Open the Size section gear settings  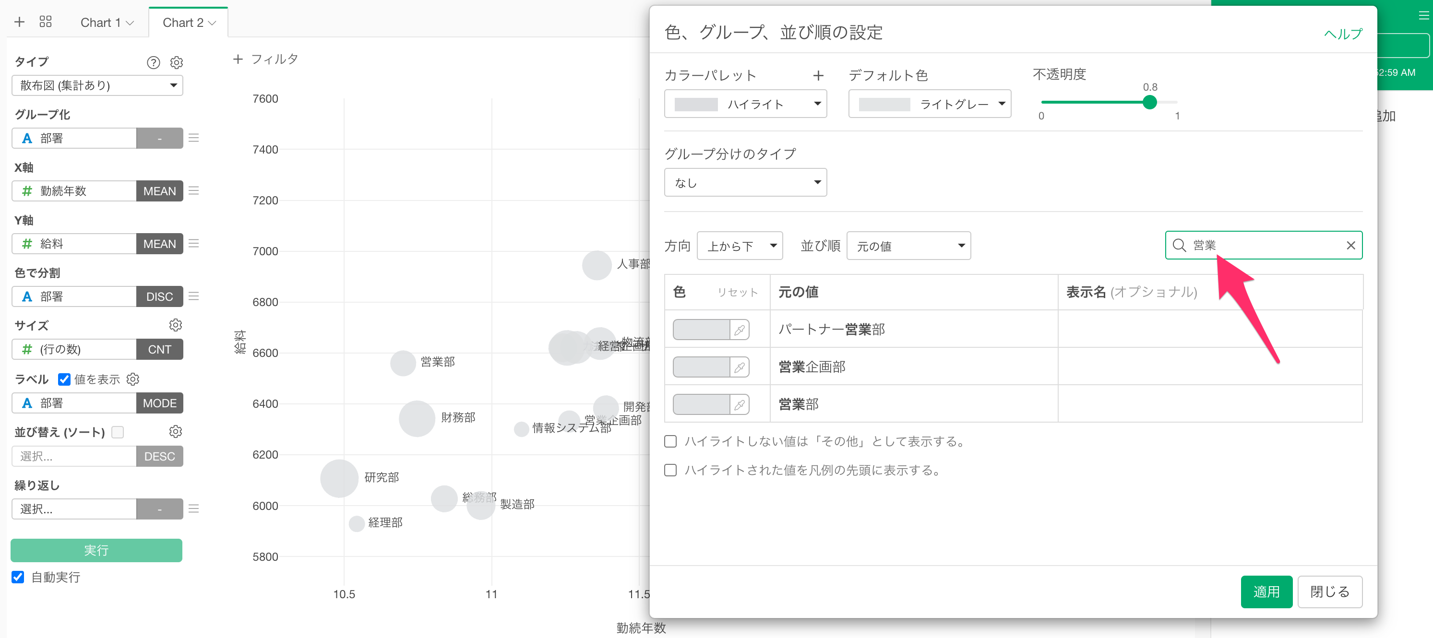175,325
